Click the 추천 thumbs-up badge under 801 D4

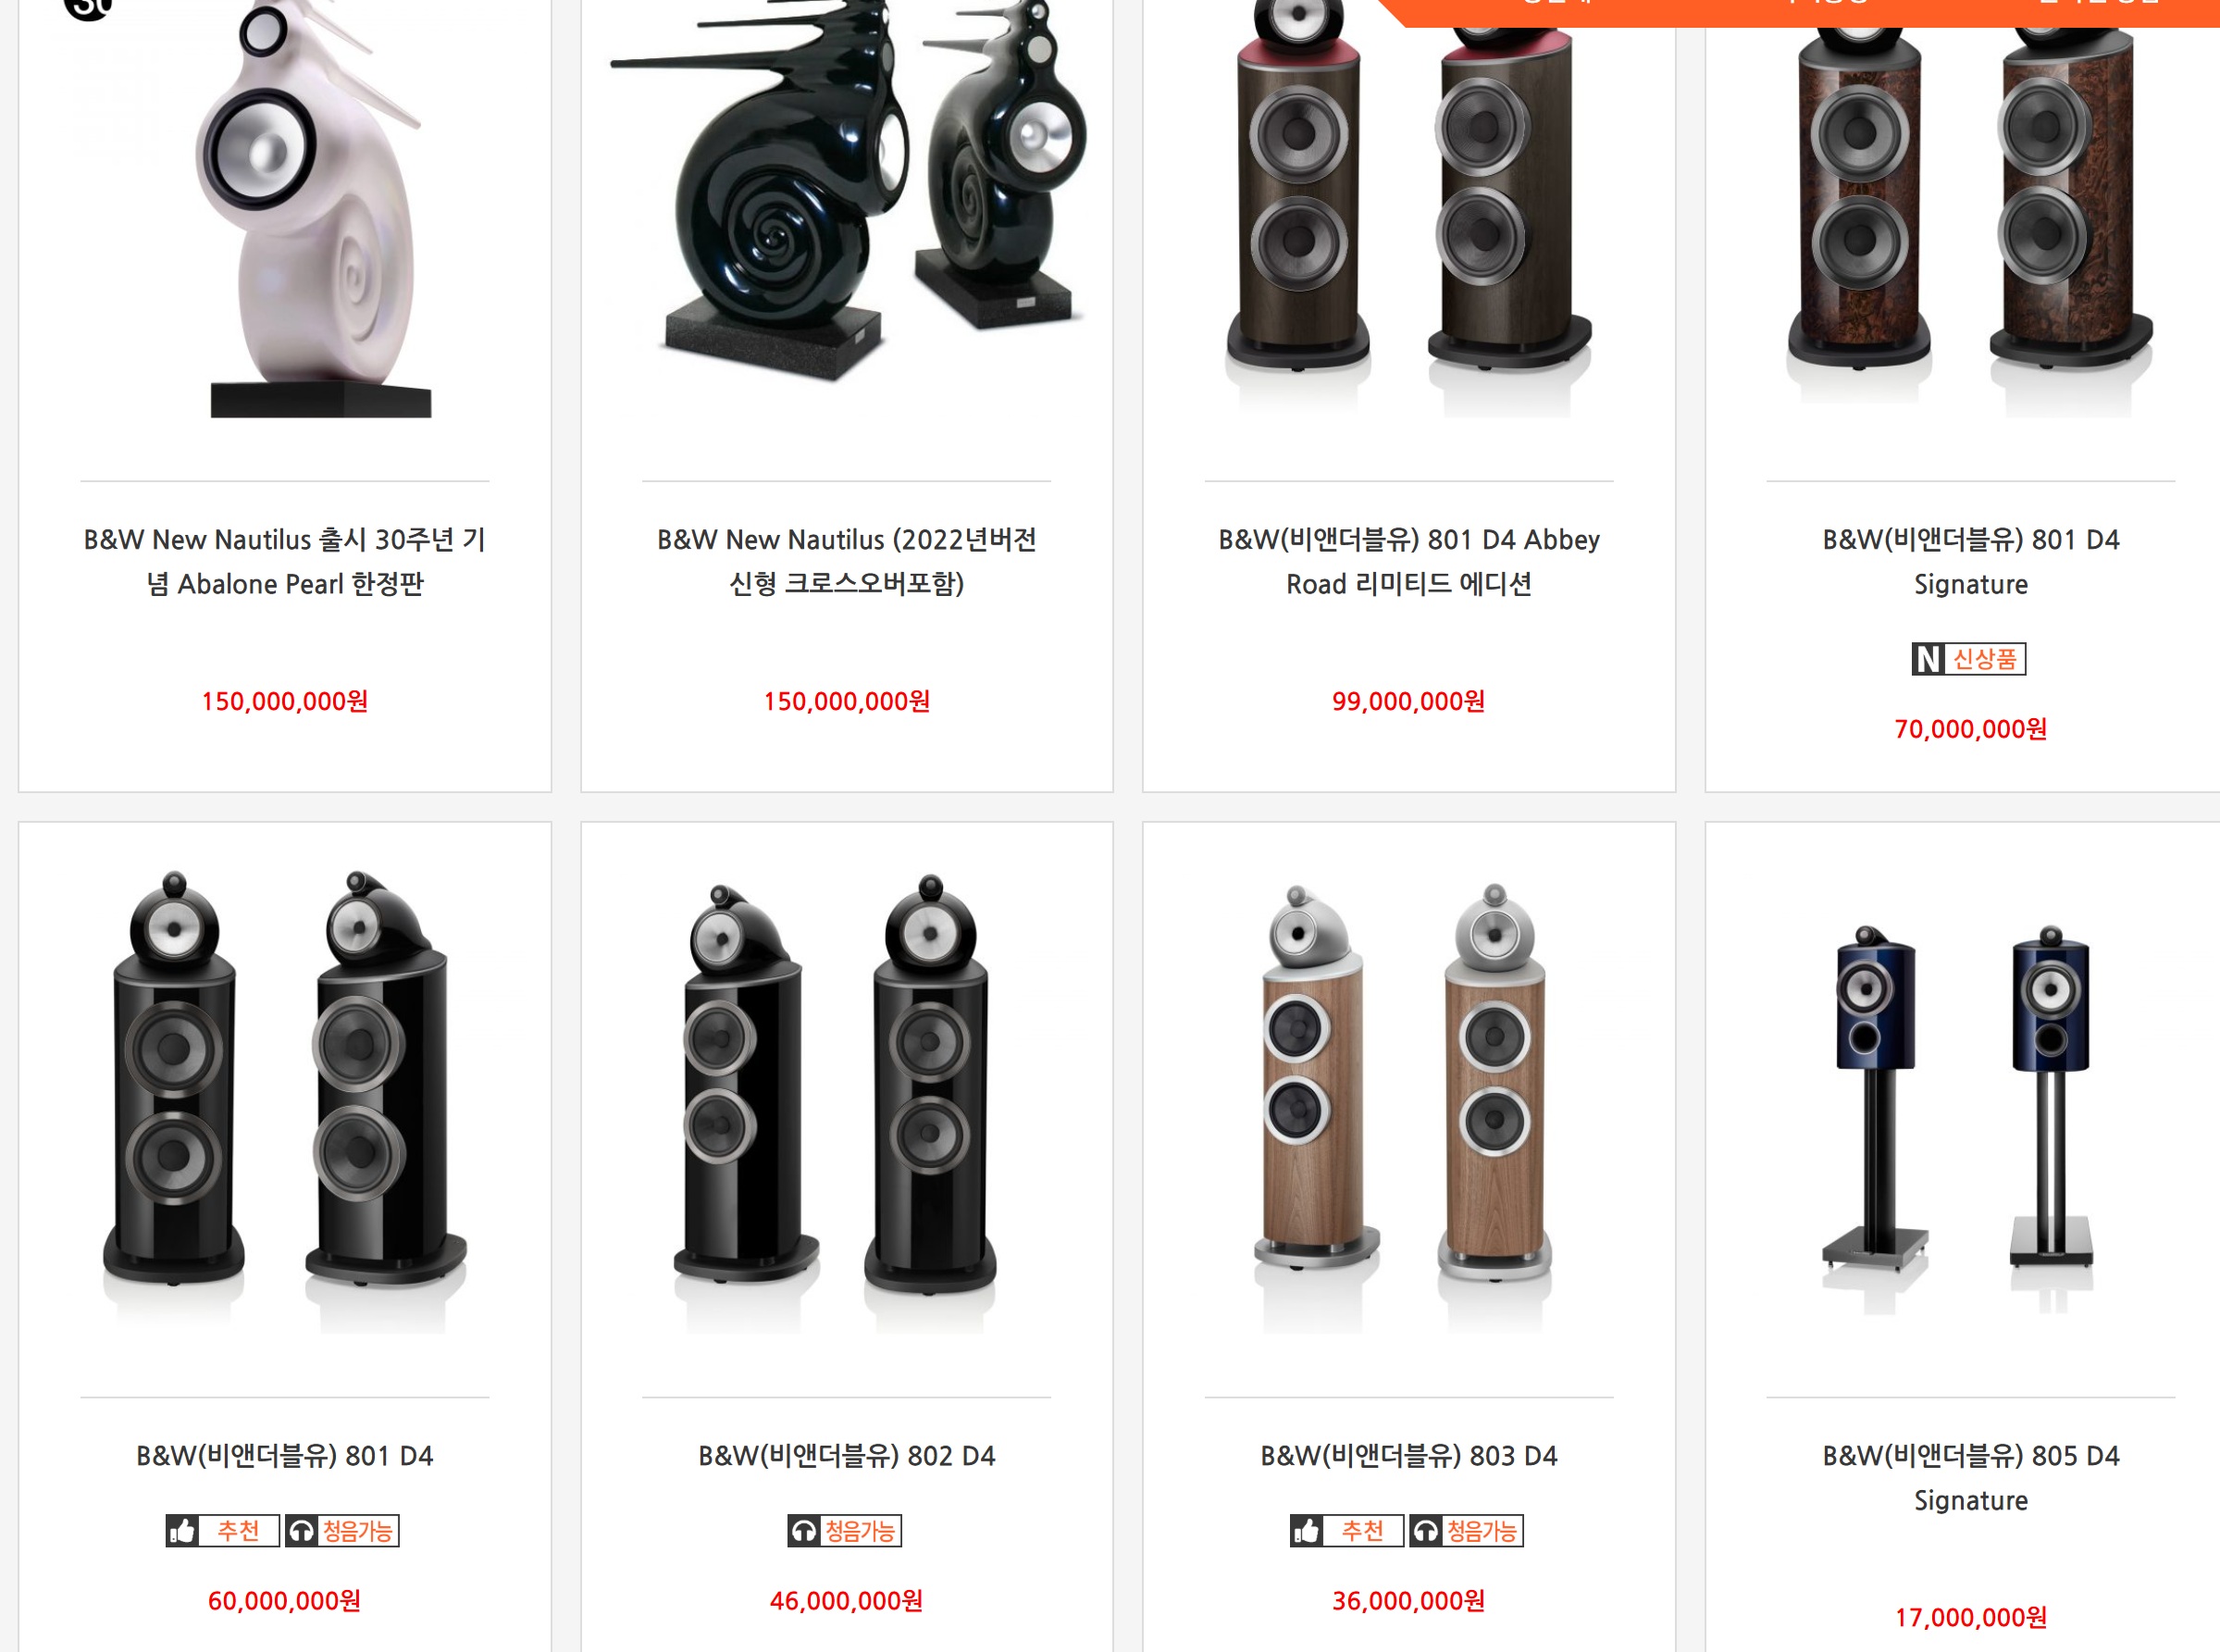click(222, 1530)
